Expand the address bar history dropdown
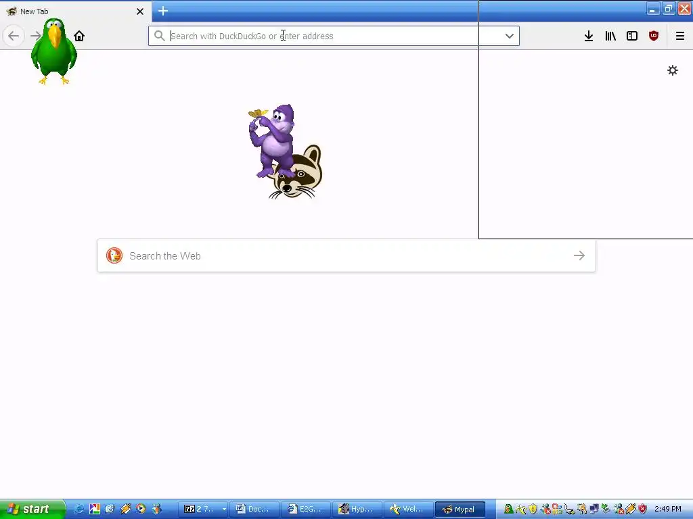This screenshot has height=519, width=693. pos(509,36)
